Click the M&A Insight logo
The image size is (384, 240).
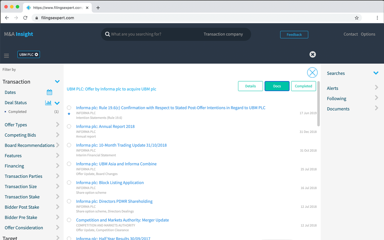(x=19, y=34)
